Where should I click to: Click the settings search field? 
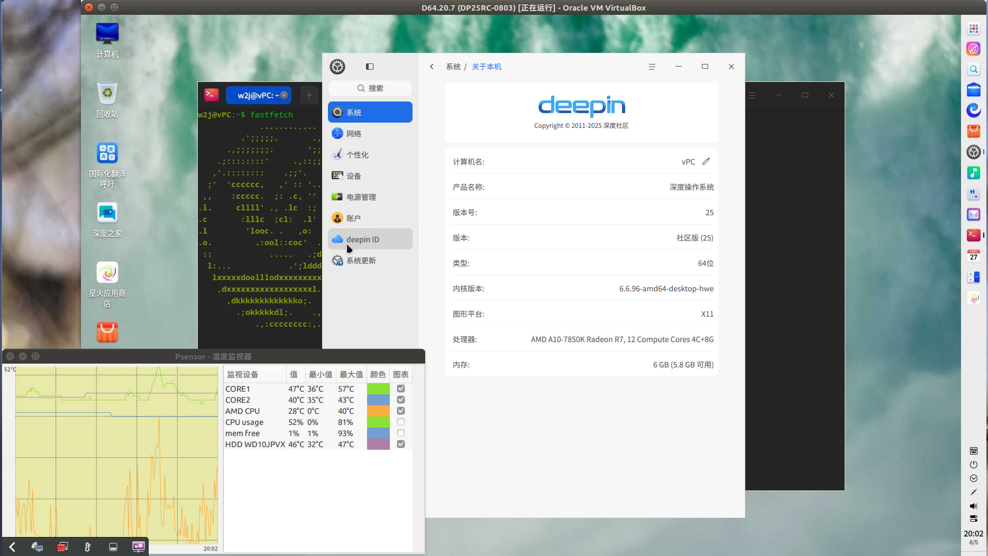[x=370, y=88]
